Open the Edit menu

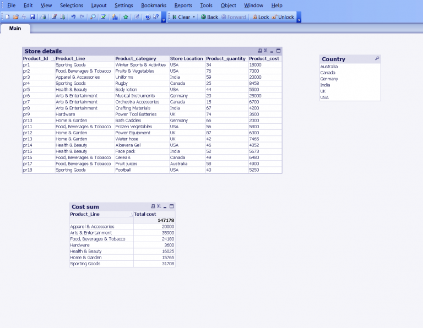(x=28, y=6)
